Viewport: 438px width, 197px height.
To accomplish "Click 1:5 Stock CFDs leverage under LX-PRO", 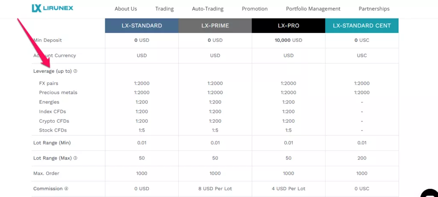I will (289, 130).
